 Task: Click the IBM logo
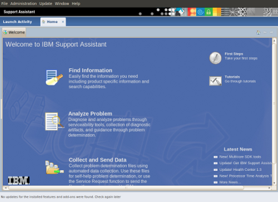click(x=19, y=180)
